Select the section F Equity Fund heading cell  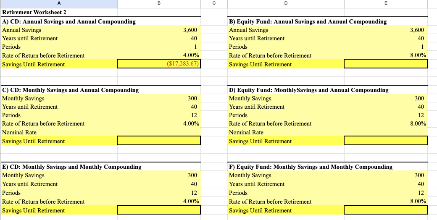tap(286, 167)
